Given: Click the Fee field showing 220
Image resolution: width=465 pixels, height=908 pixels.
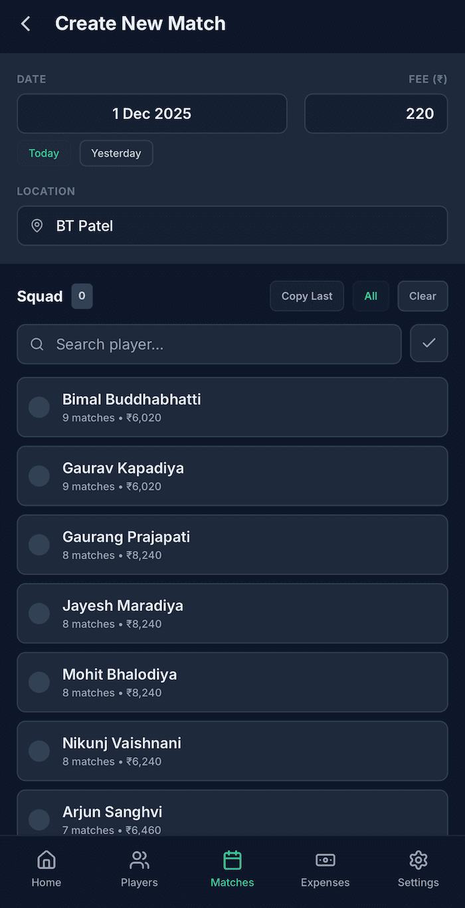Looking at the screenshot, I should 375,114.
